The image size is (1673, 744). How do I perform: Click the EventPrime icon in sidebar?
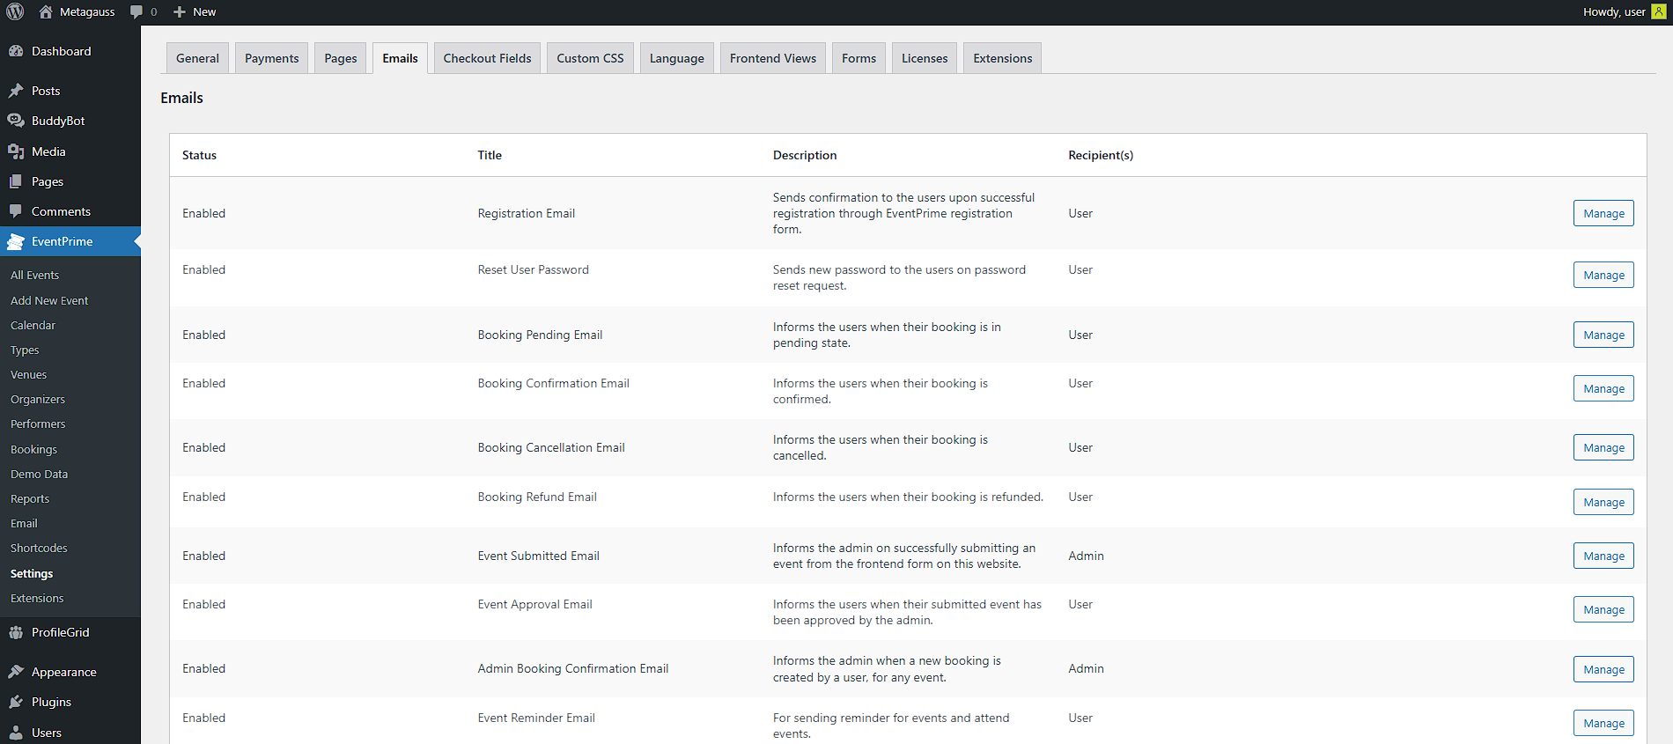16,241
